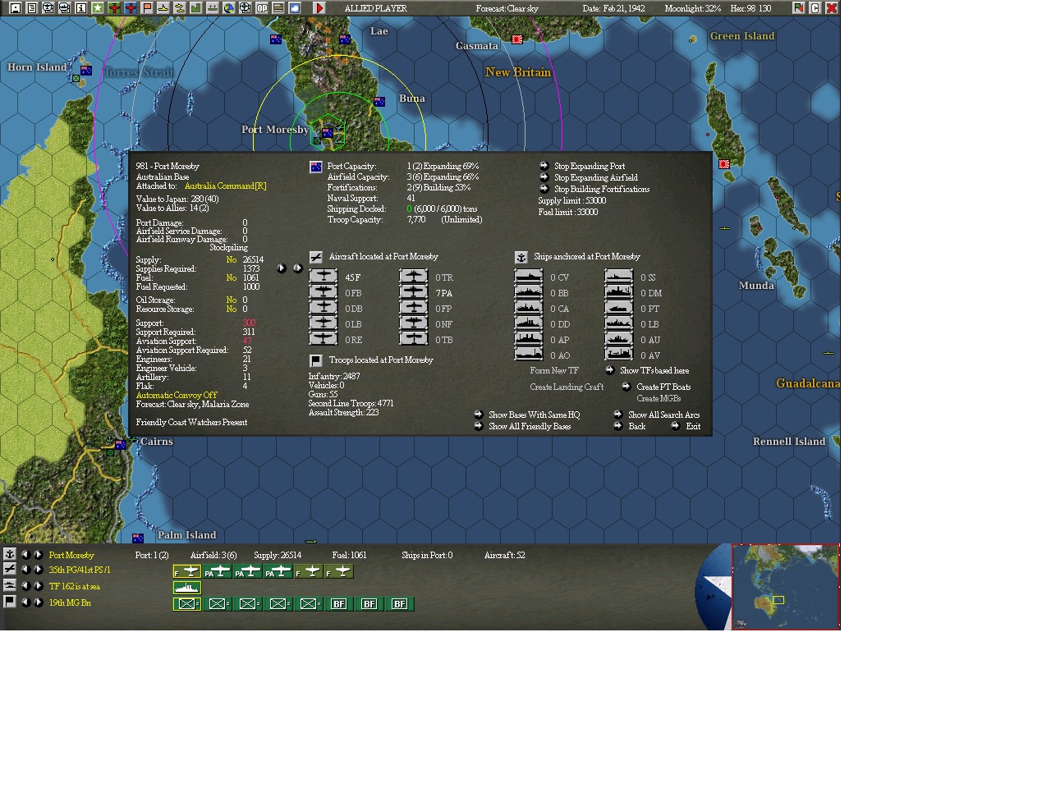The width and height of the screenshot is (1051, 788).
Task: Open the globe toolbar icon
Action: 228,8
